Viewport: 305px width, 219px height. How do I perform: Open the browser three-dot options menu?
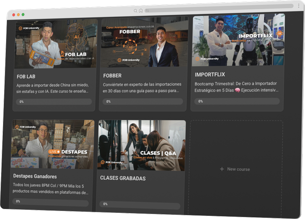pos(299,6)
